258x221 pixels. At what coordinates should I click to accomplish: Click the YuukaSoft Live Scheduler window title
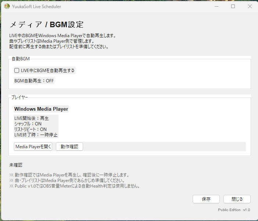[36, 6]
